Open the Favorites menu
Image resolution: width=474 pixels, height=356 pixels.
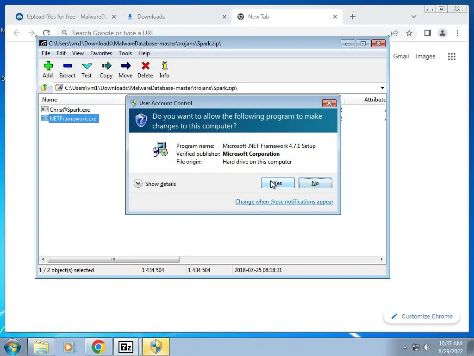pyautogui.click(x=101, y=53)
